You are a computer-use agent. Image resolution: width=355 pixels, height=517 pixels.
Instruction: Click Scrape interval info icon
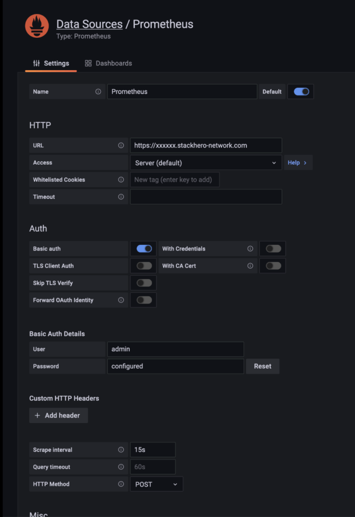tap(121, 450)
